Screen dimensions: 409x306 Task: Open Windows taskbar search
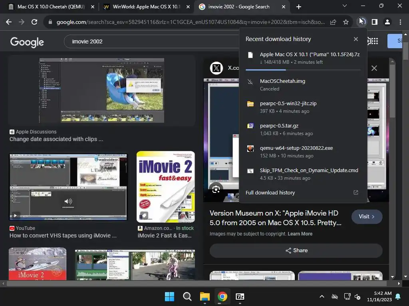coord(187,296)
